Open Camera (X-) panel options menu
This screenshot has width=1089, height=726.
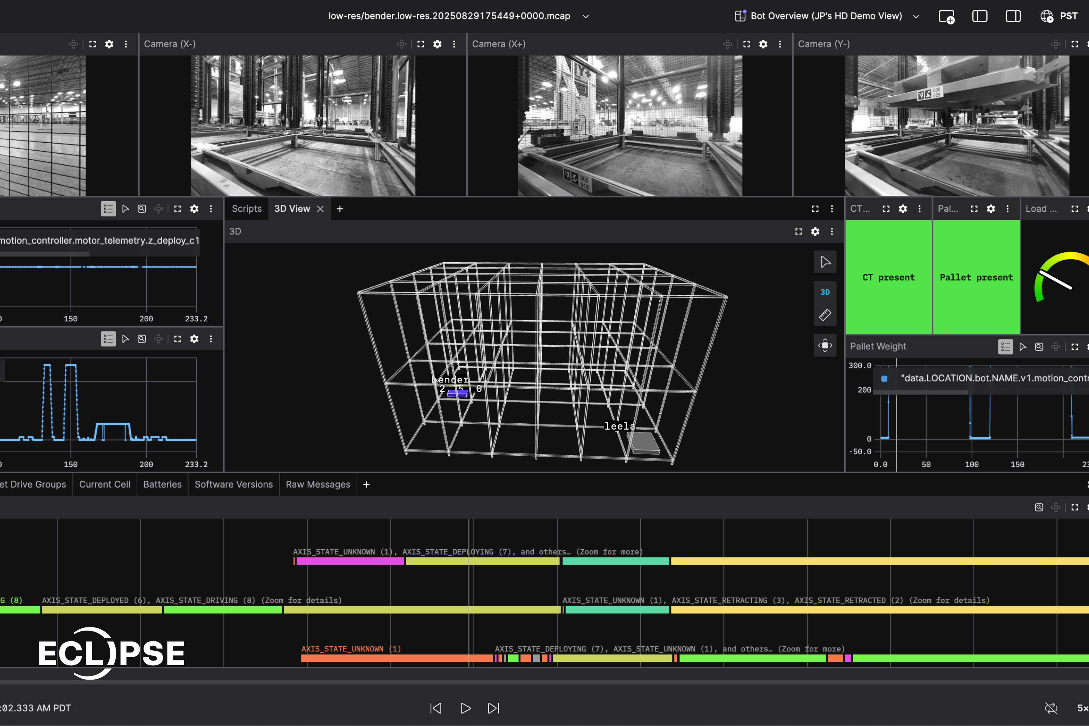pyautogui.click(x=454, y=44)
